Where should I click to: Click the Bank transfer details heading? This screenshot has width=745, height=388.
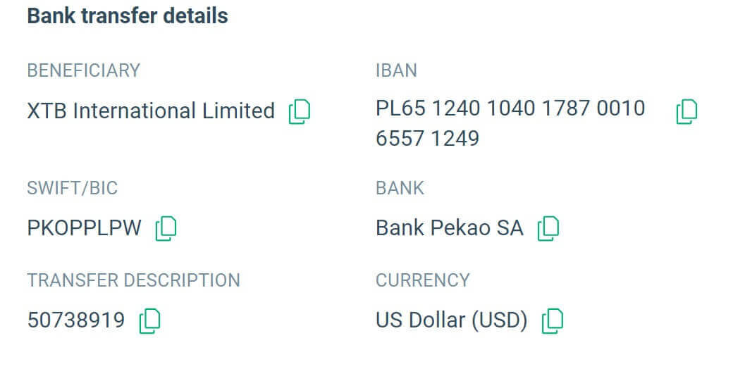click(128, 16)
